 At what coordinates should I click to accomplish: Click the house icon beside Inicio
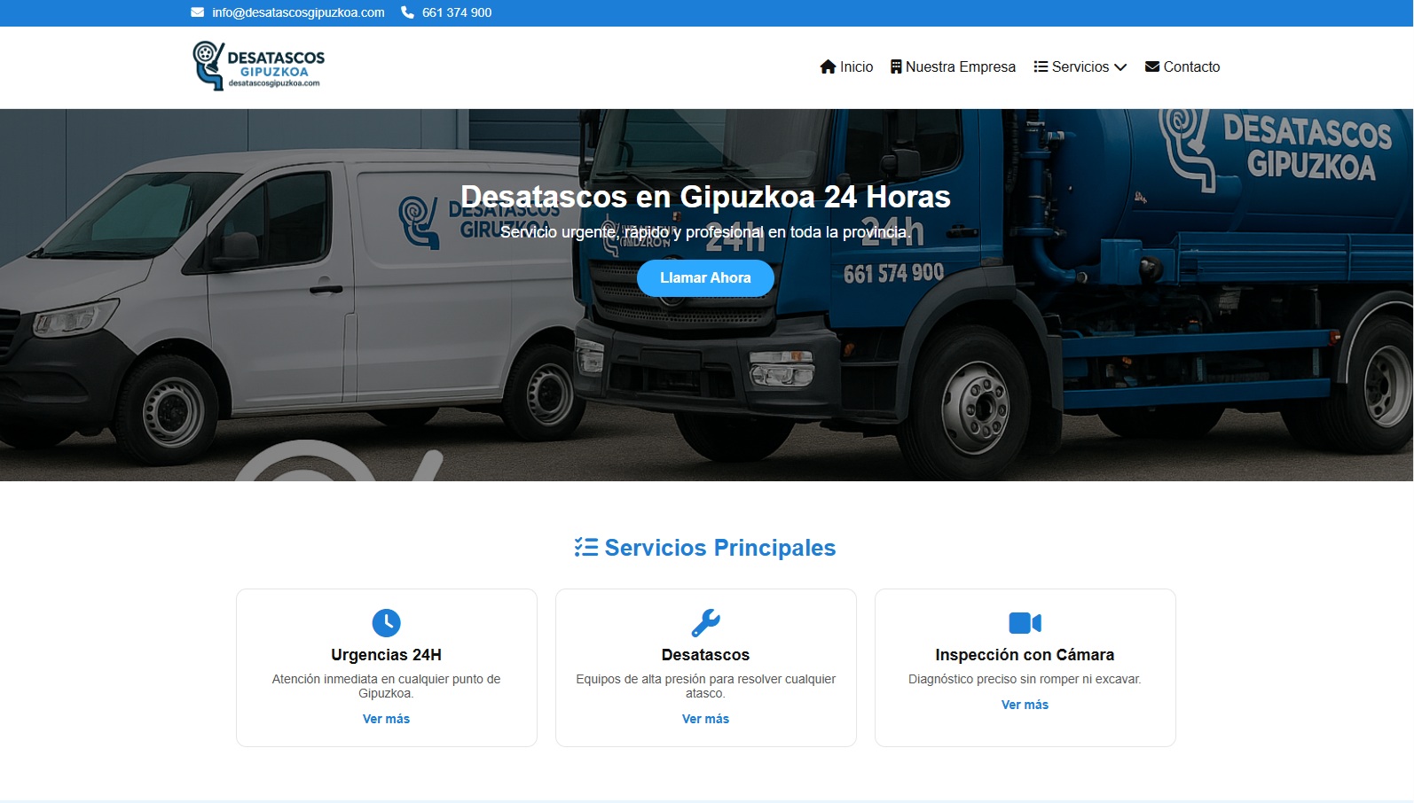828,66
